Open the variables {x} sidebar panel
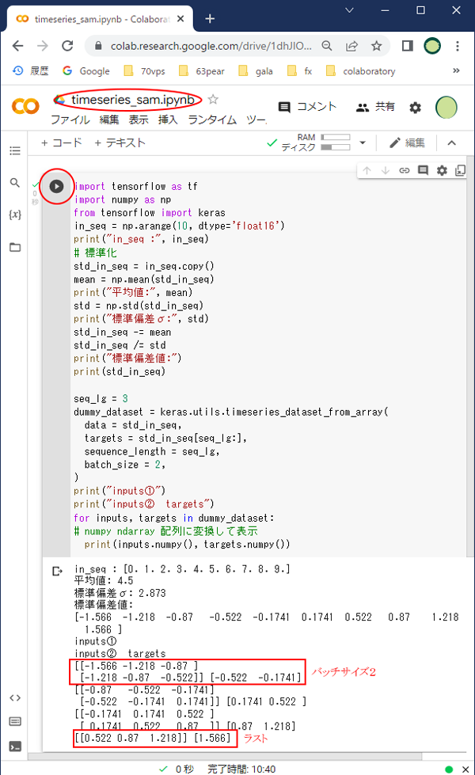This screenshot has height=775, width=475. coord(15,215)
